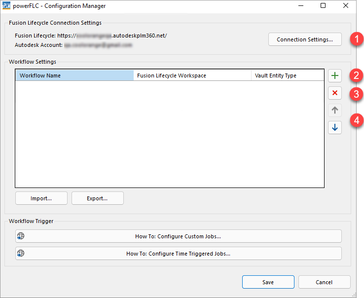Click the green plus add workflow button
364x298 pixels.
pyautogui.click(x=335, y=76)
